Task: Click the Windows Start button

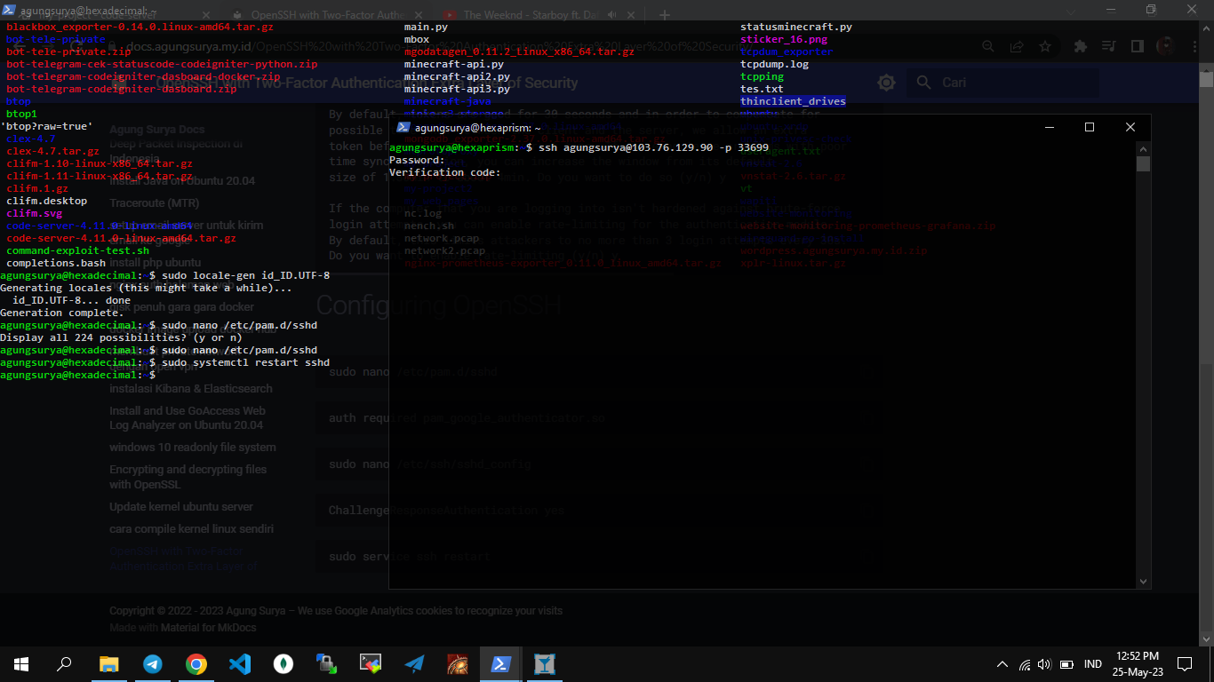Action: click(21, 663)
